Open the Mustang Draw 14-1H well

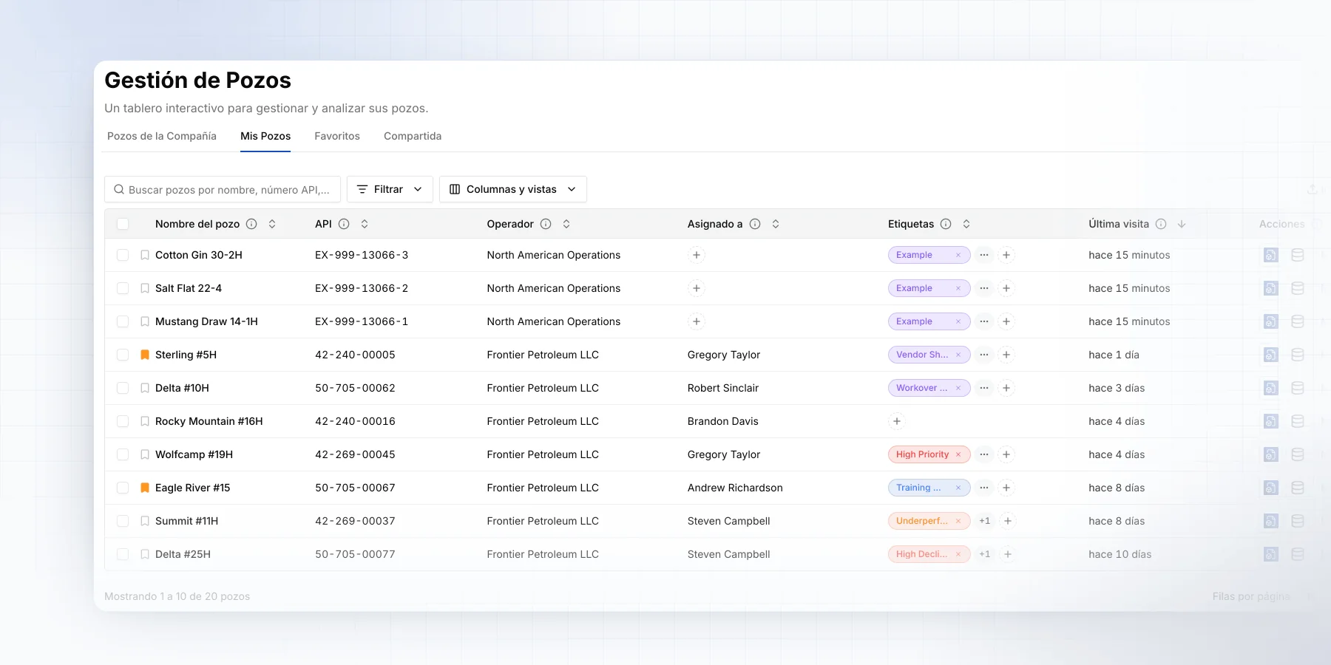[206, 321]
